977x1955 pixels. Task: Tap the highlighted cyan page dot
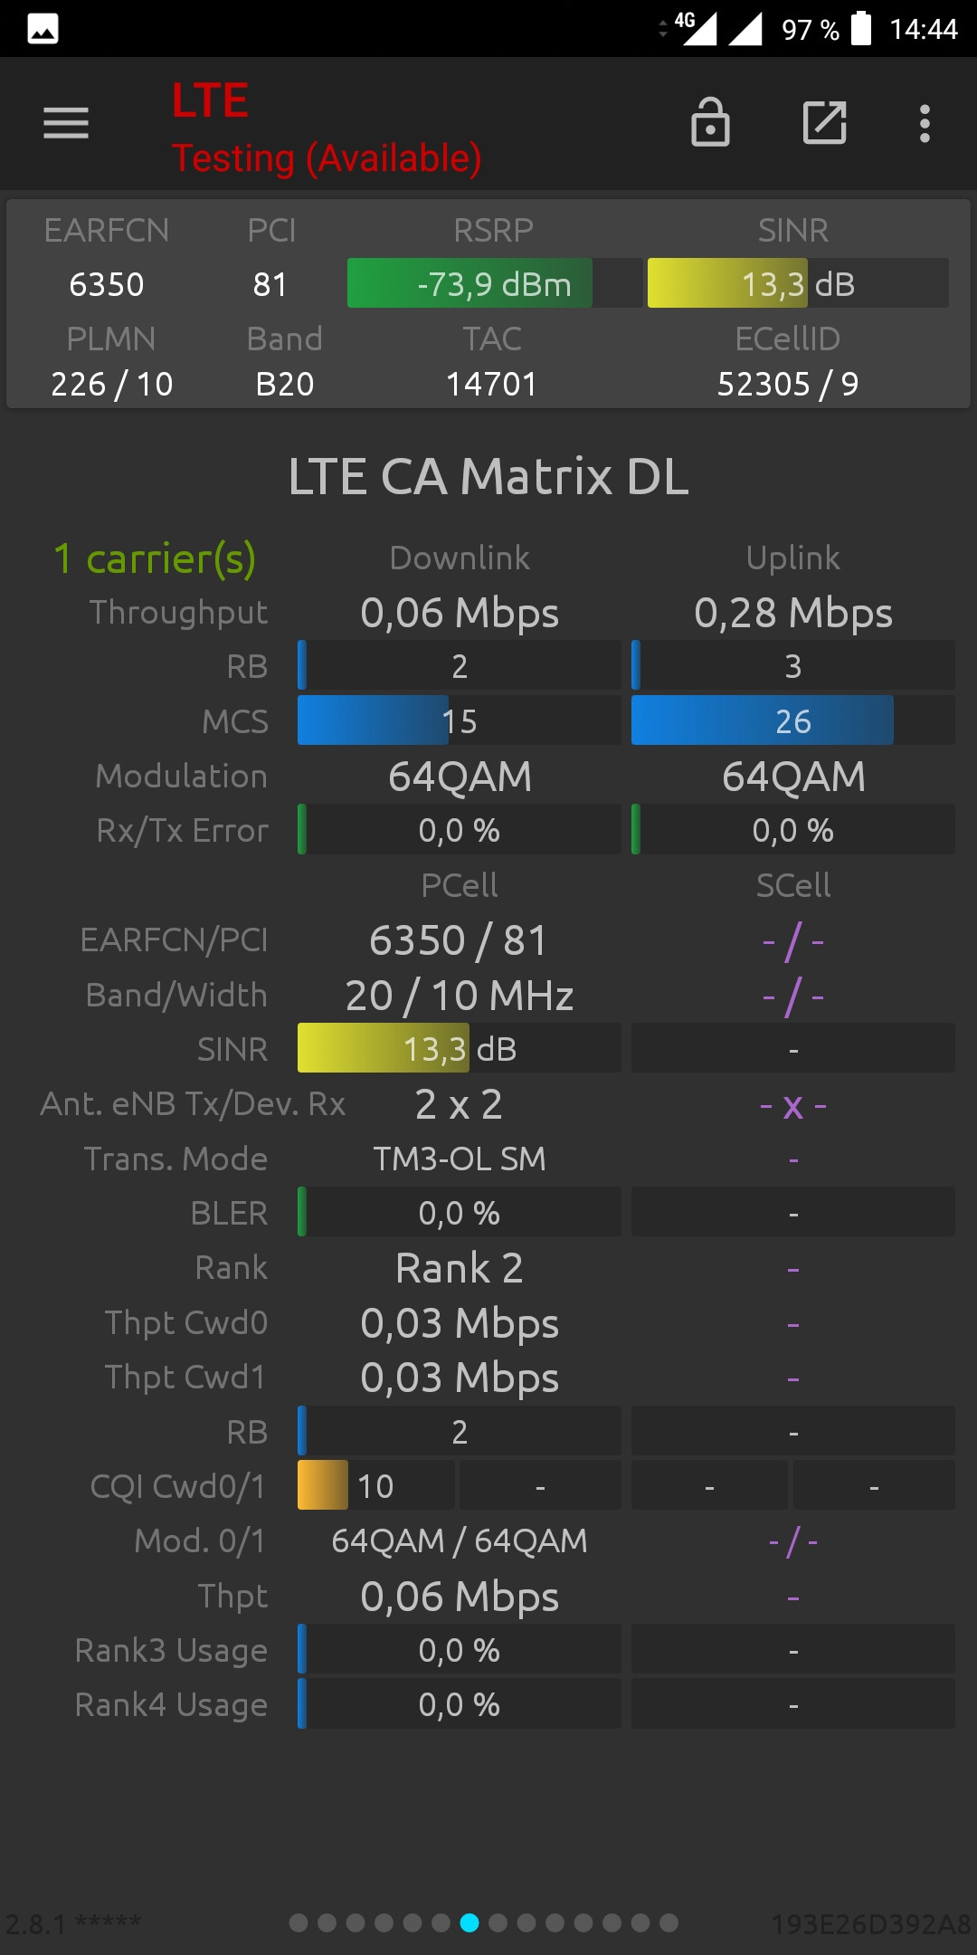tap(470, 1922)
